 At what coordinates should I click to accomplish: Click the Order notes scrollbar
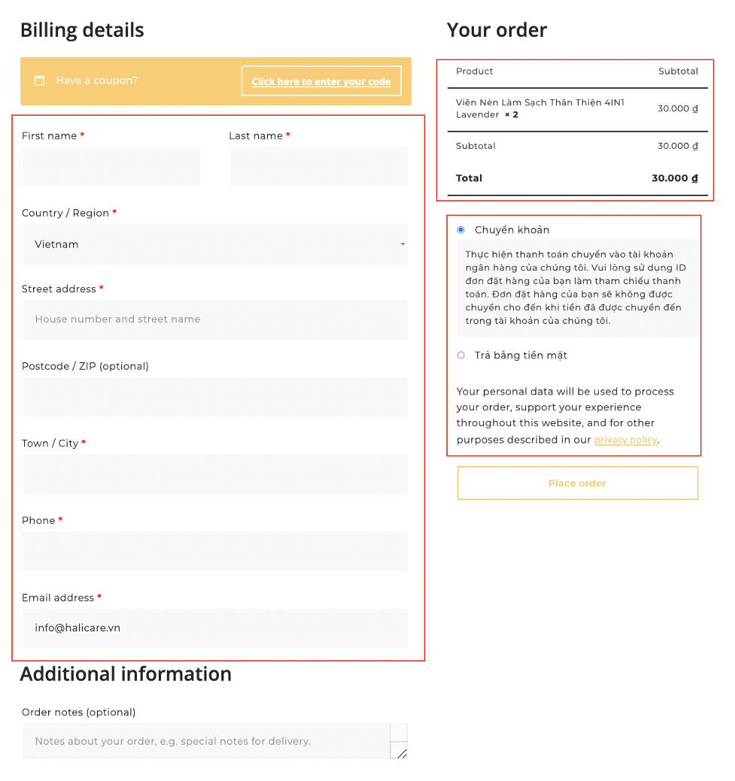click(x=399, y=734)
